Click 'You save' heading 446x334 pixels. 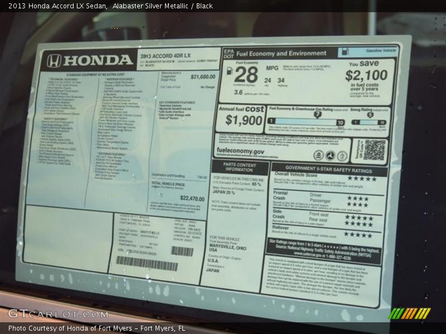(x=364, y=63)
